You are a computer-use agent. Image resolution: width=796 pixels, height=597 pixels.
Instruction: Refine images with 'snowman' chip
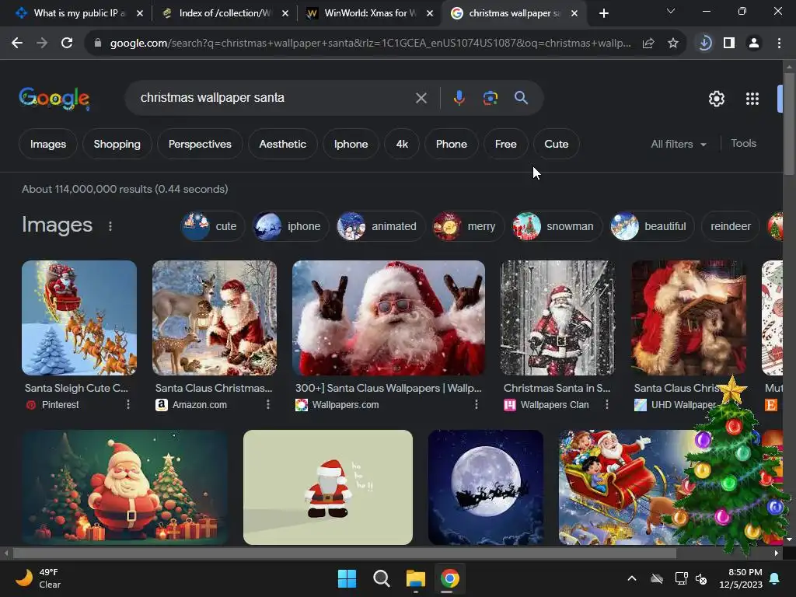point(556,226)
